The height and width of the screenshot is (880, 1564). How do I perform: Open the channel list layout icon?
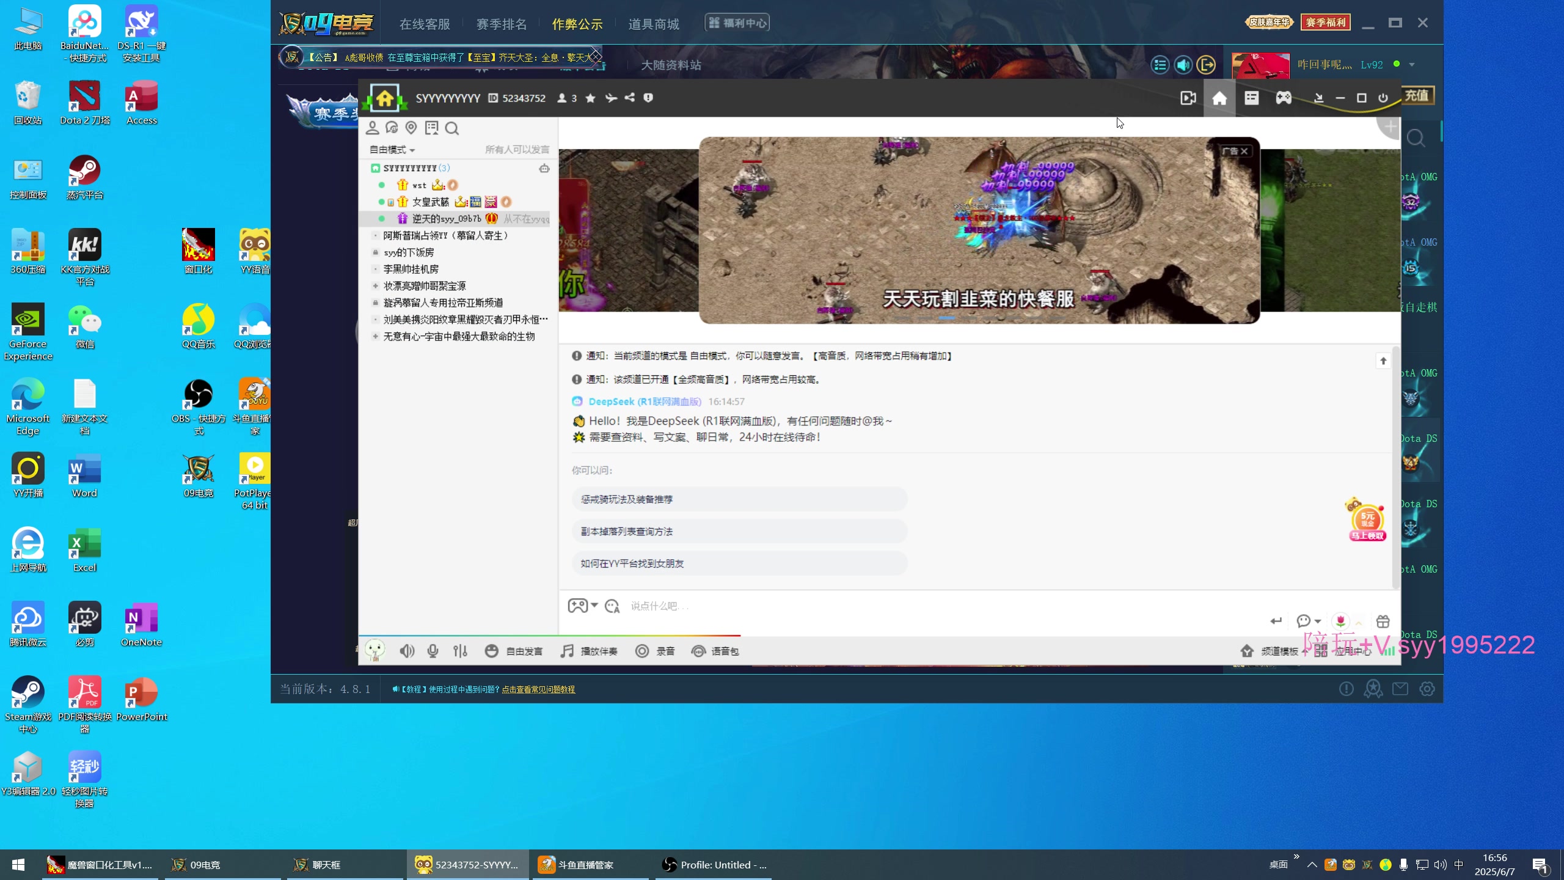pos(1251,98)
